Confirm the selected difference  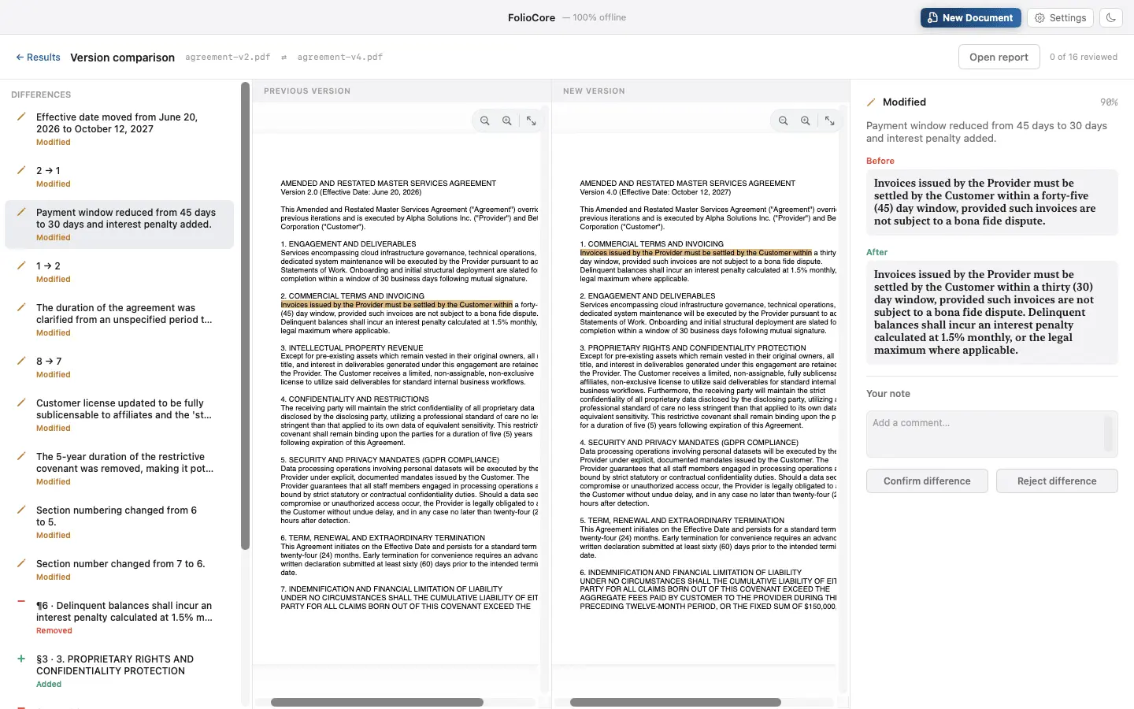pos(927,481)
